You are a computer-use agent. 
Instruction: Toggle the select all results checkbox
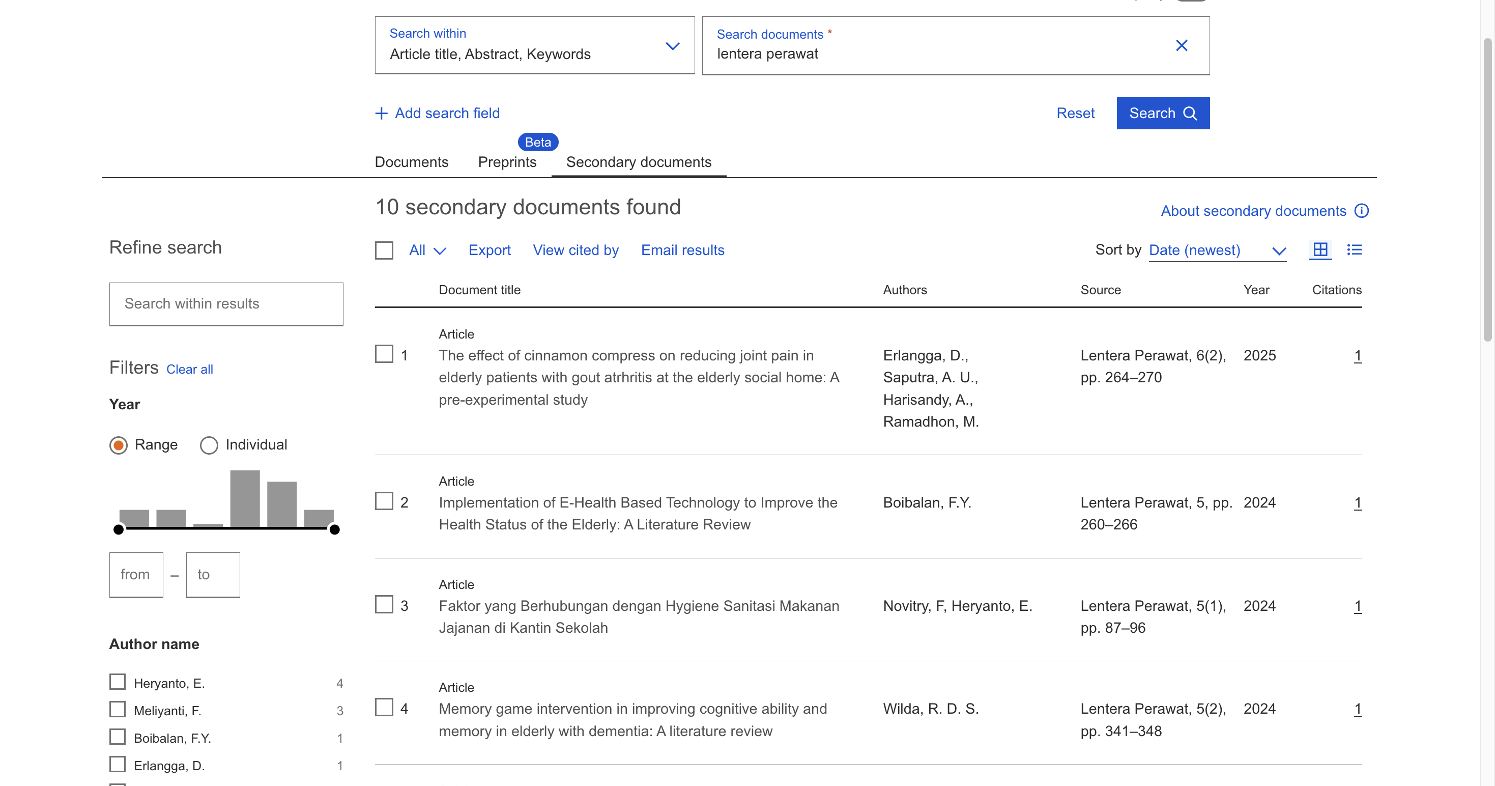tap(384, 250)
